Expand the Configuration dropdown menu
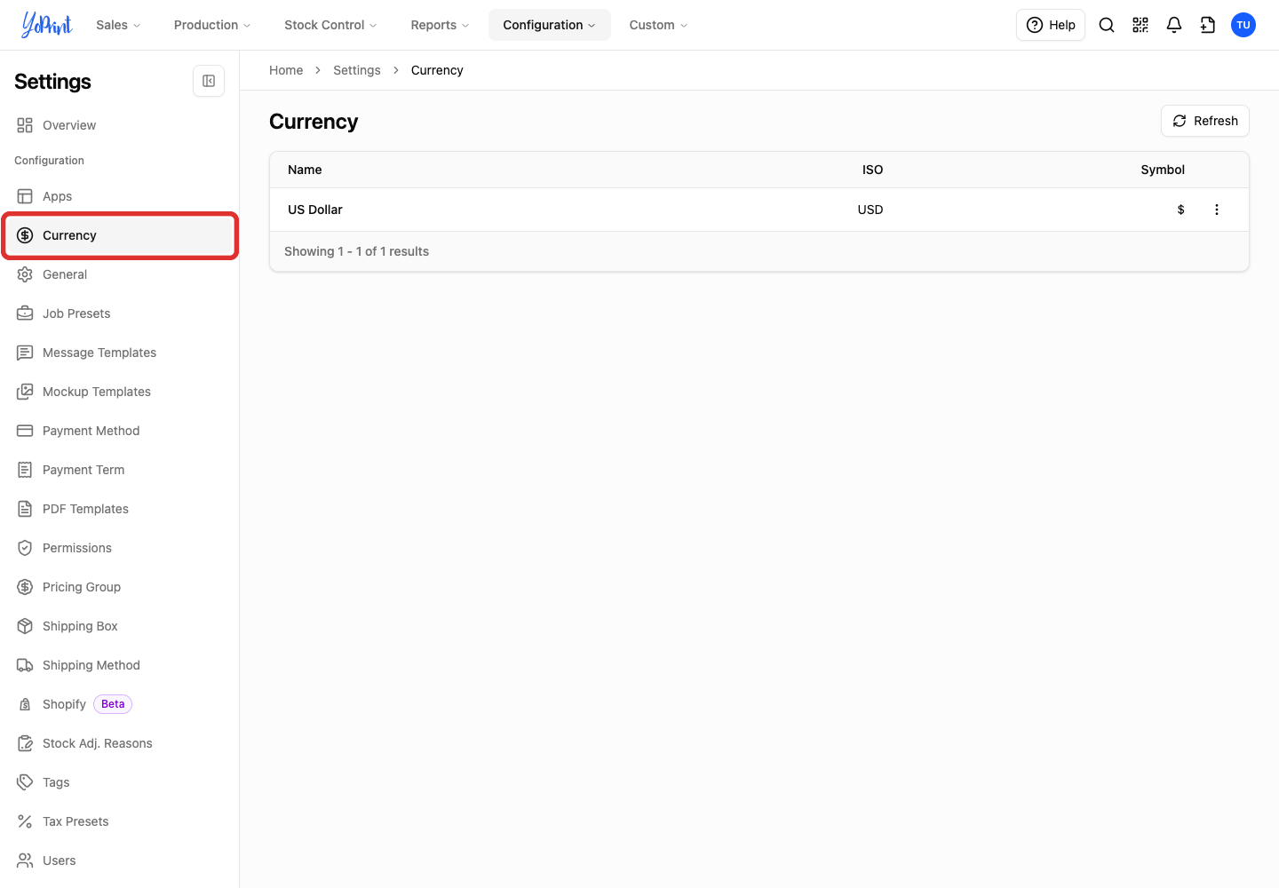 point(549,25)
